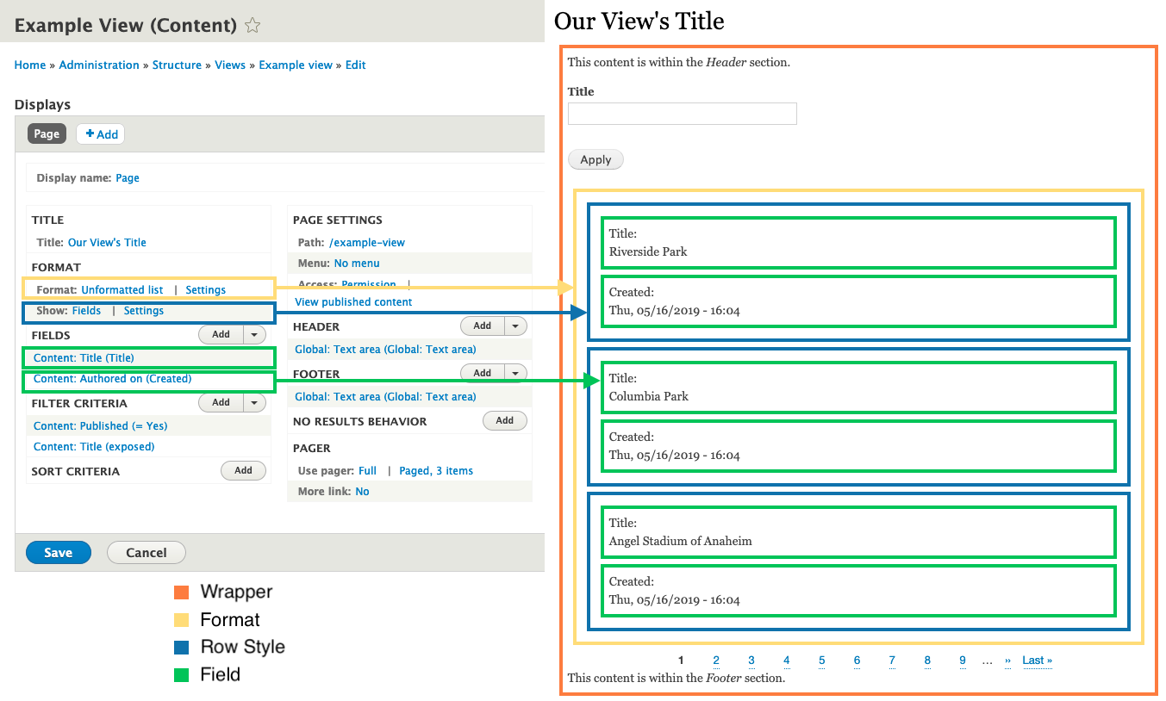
Task: Expand the Filter Criteria Add dropdown arrow
Action: pos(254,402)
